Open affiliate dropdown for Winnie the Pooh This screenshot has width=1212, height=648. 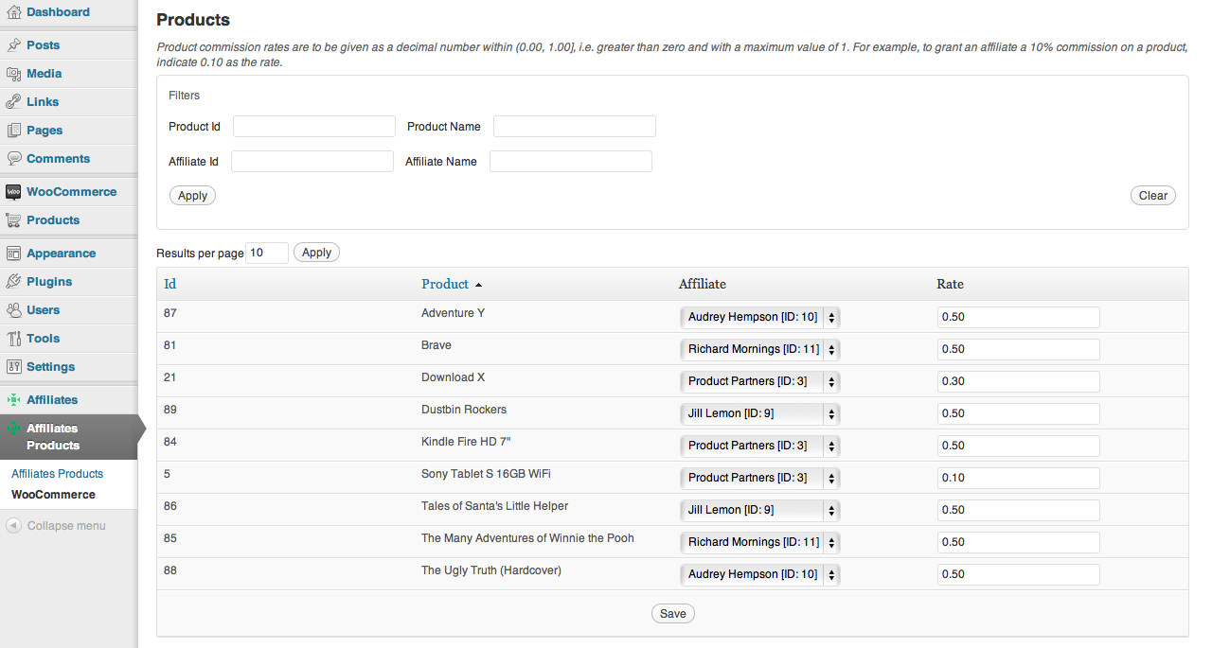tap(759, 542)
